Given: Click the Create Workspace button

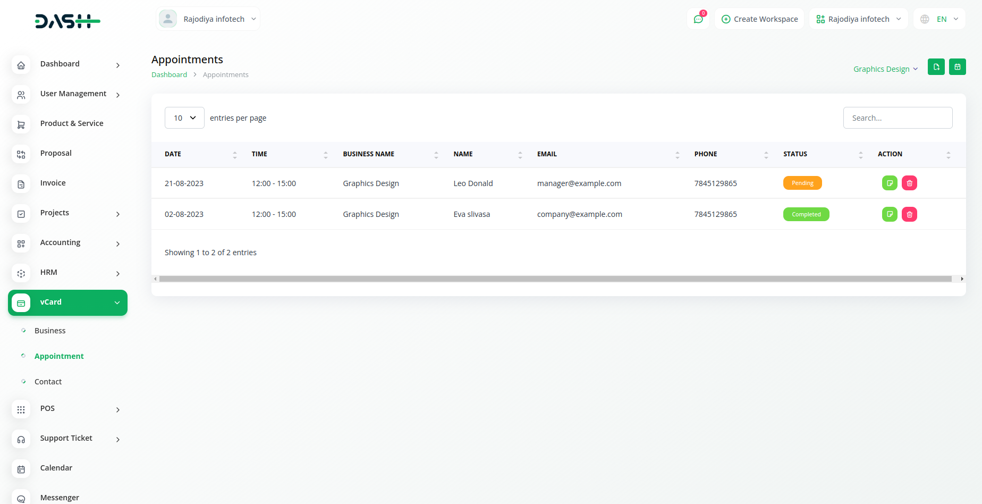Looking at the screenshot, I should (759, 19).
